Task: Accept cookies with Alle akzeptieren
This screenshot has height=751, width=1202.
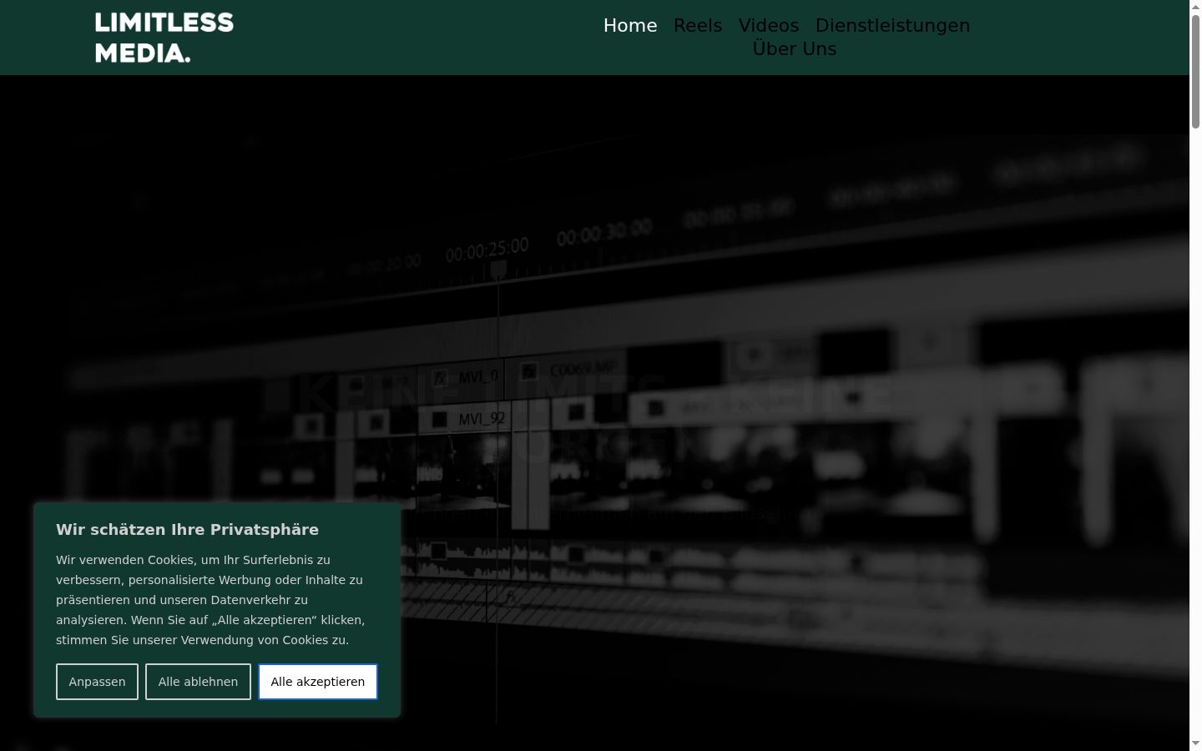Action: coord(318,682)
